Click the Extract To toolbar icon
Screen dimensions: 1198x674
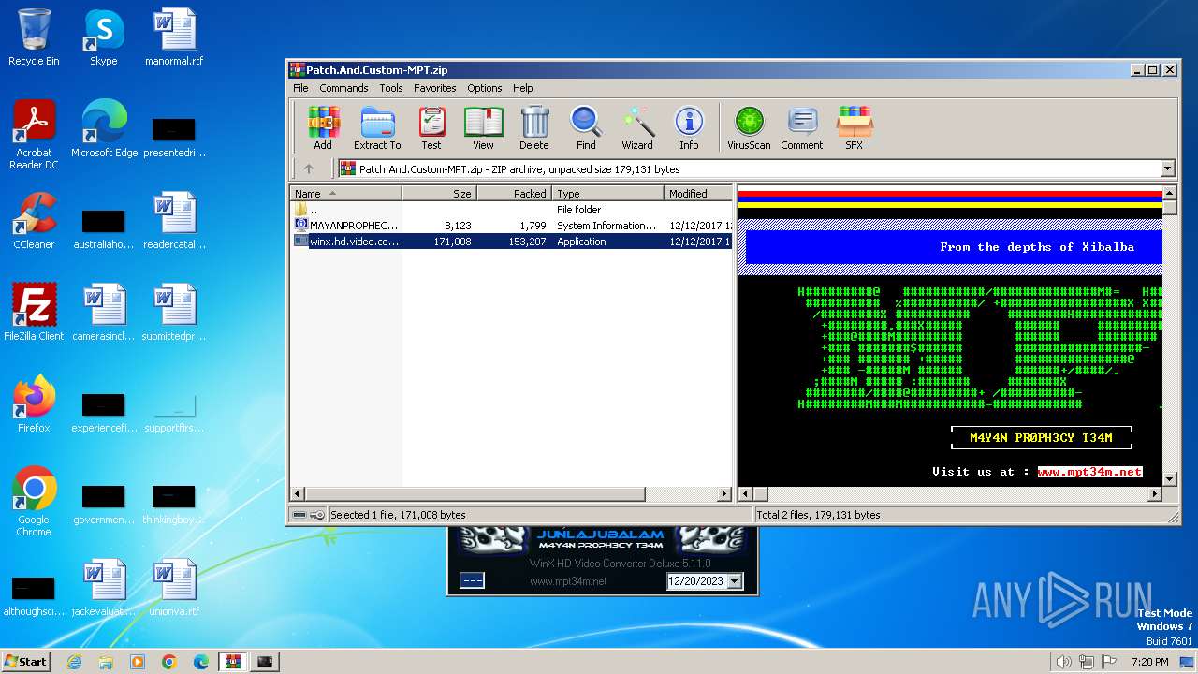click(x=377, y=127)
